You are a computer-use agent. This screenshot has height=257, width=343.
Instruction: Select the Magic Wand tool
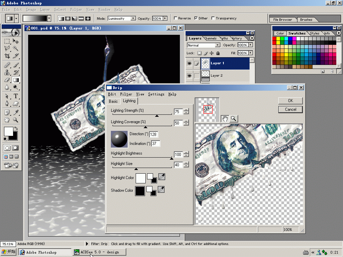coord(15,48)
